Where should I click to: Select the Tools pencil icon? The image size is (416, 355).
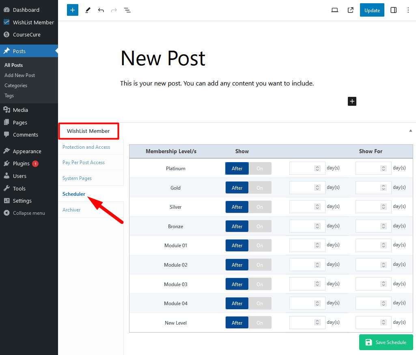point(88,10)
